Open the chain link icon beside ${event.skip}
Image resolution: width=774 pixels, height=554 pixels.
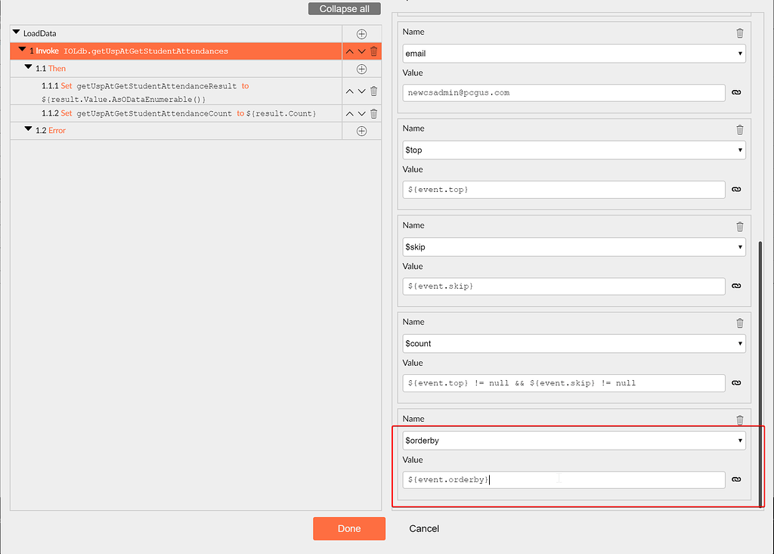coord(735,286)
